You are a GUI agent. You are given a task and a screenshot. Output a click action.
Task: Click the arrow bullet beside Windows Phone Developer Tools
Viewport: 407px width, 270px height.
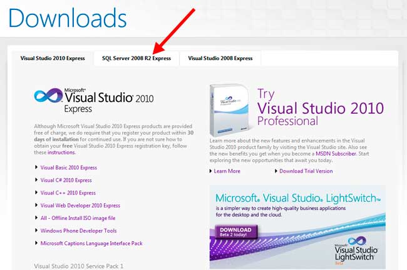36,231
